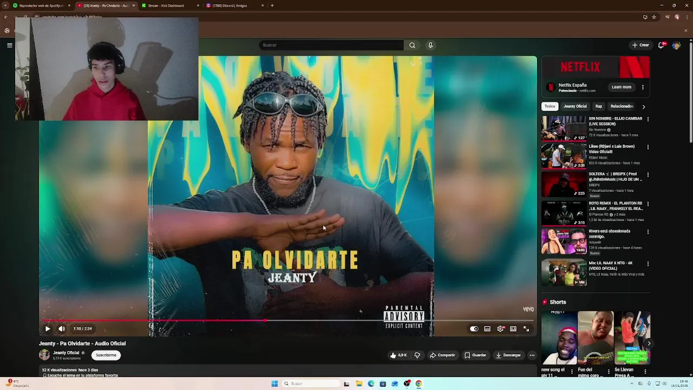Open options for SIN NOMBRE video

(648, 119)
